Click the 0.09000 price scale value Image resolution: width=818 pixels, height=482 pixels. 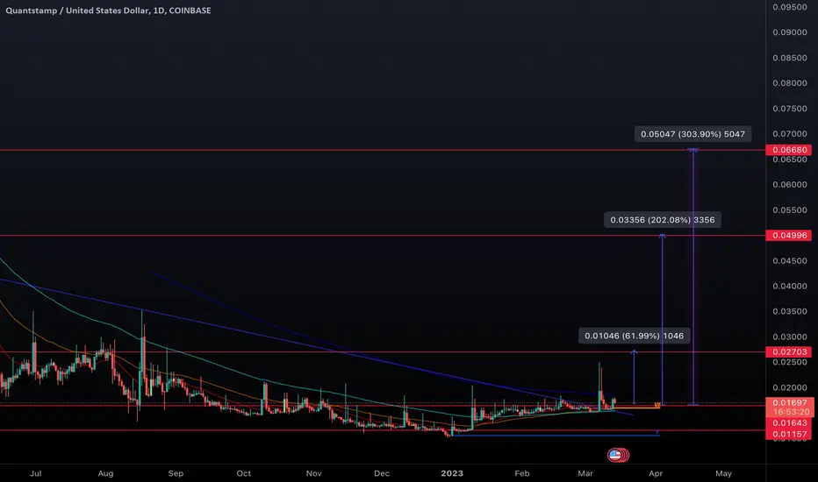790,32
